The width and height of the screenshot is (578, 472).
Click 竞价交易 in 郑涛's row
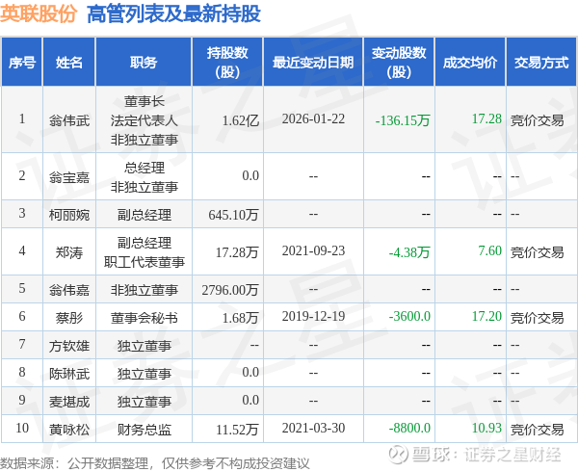coord(538,252)
